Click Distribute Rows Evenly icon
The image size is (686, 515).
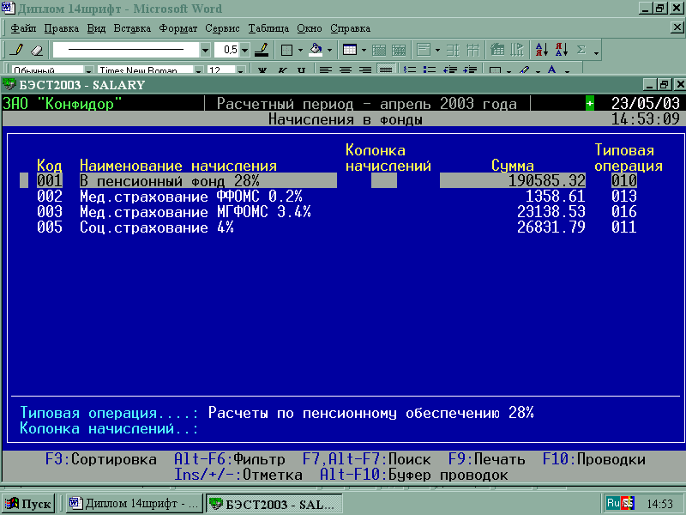pyautogui.click(x=453, y=50)
